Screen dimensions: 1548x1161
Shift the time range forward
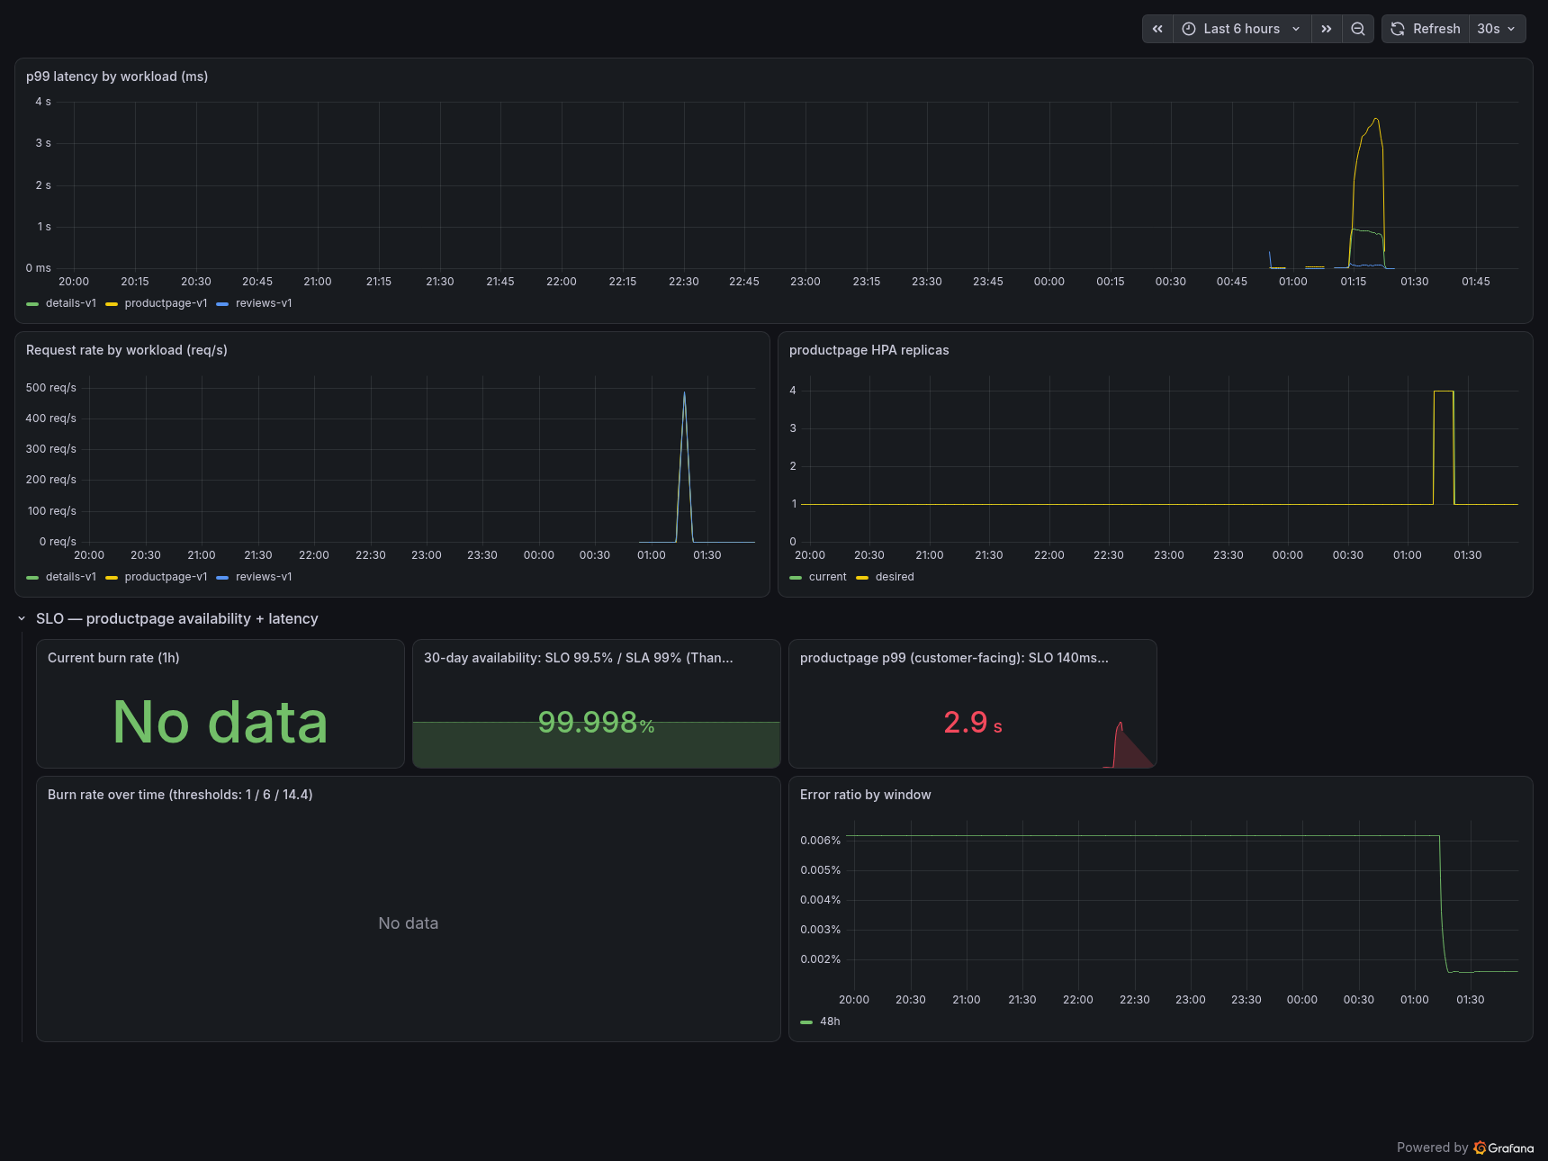[1327, 29]
